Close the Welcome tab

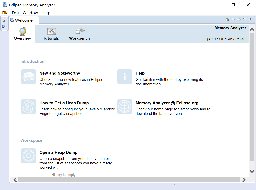(36, 20)
